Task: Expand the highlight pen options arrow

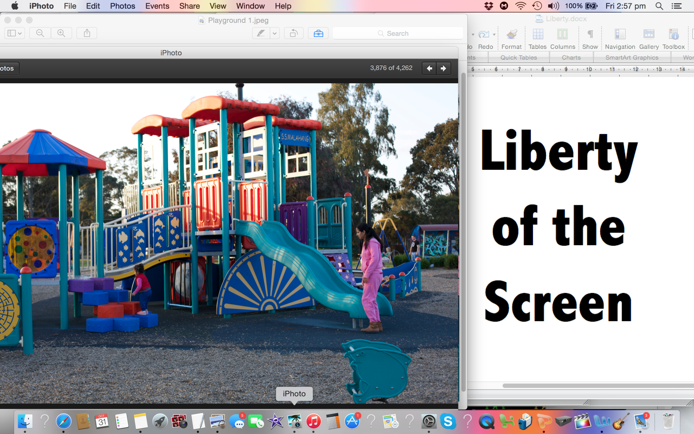Action: coord(275,33)
